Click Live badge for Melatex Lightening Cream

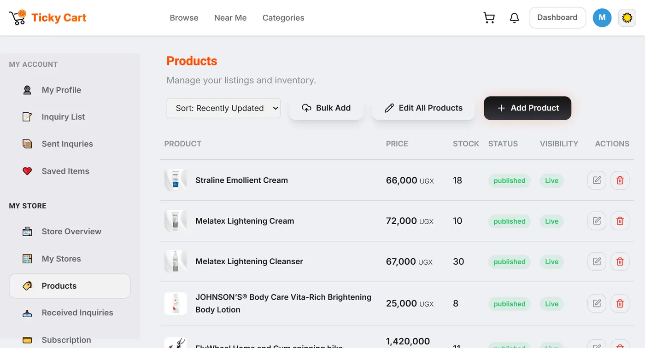[x=551, y=221]
